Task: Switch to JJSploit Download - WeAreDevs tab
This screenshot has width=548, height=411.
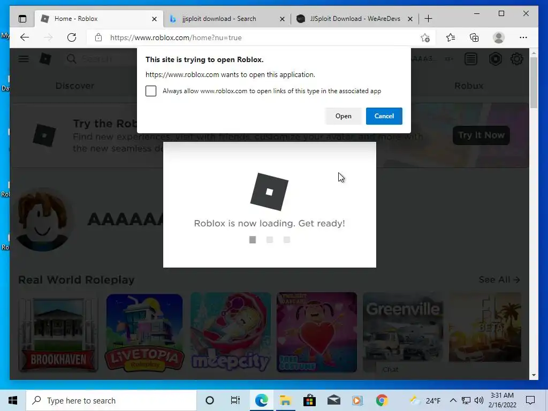Action: pyautogui.click(x=354, y=19)
